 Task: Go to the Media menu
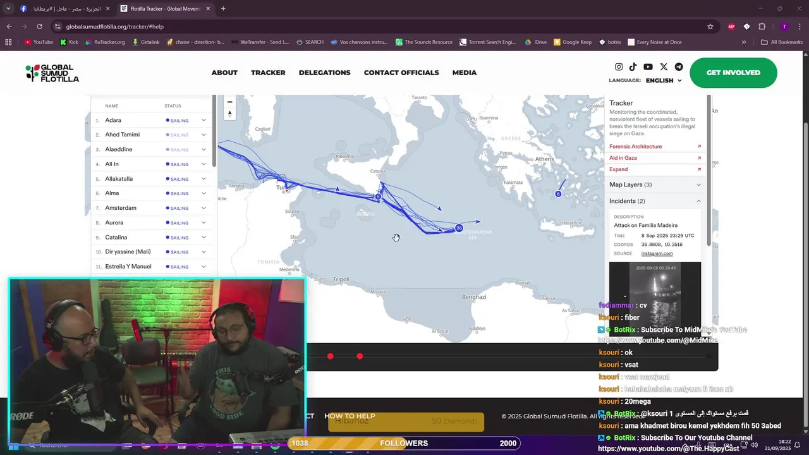pos(465,73)
